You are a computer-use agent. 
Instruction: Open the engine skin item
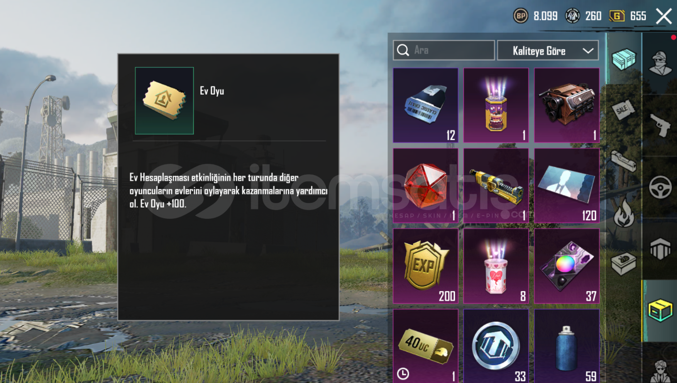[567, 105]
